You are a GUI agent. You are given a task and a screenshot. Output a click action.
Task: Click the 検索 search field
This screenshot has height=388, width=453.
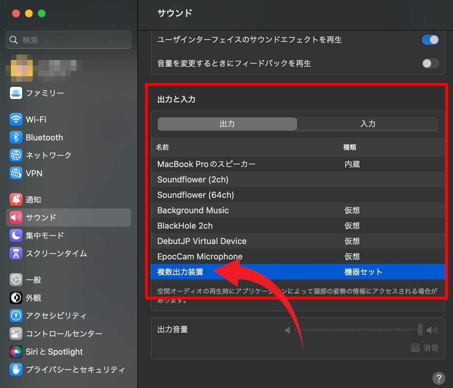(x=68, y=40)
